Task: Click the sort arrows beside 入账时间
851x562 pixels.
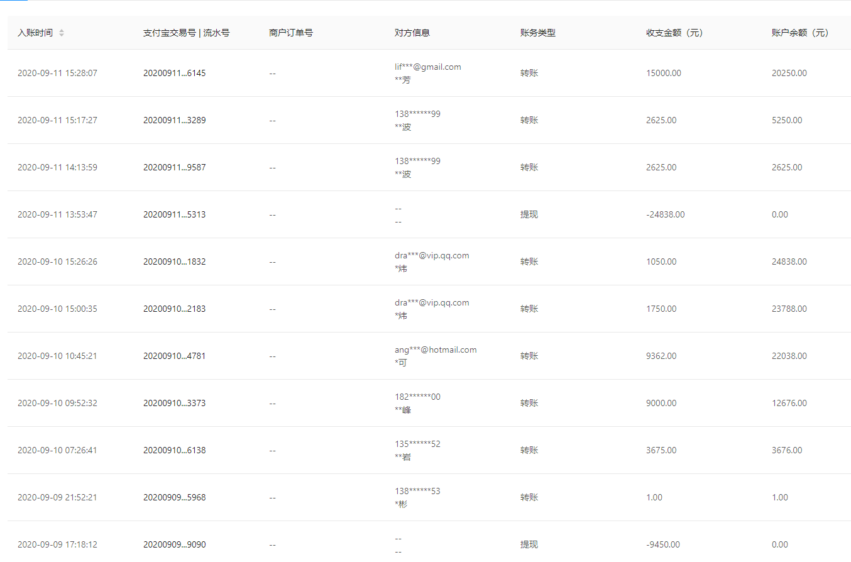Action: 62,33
